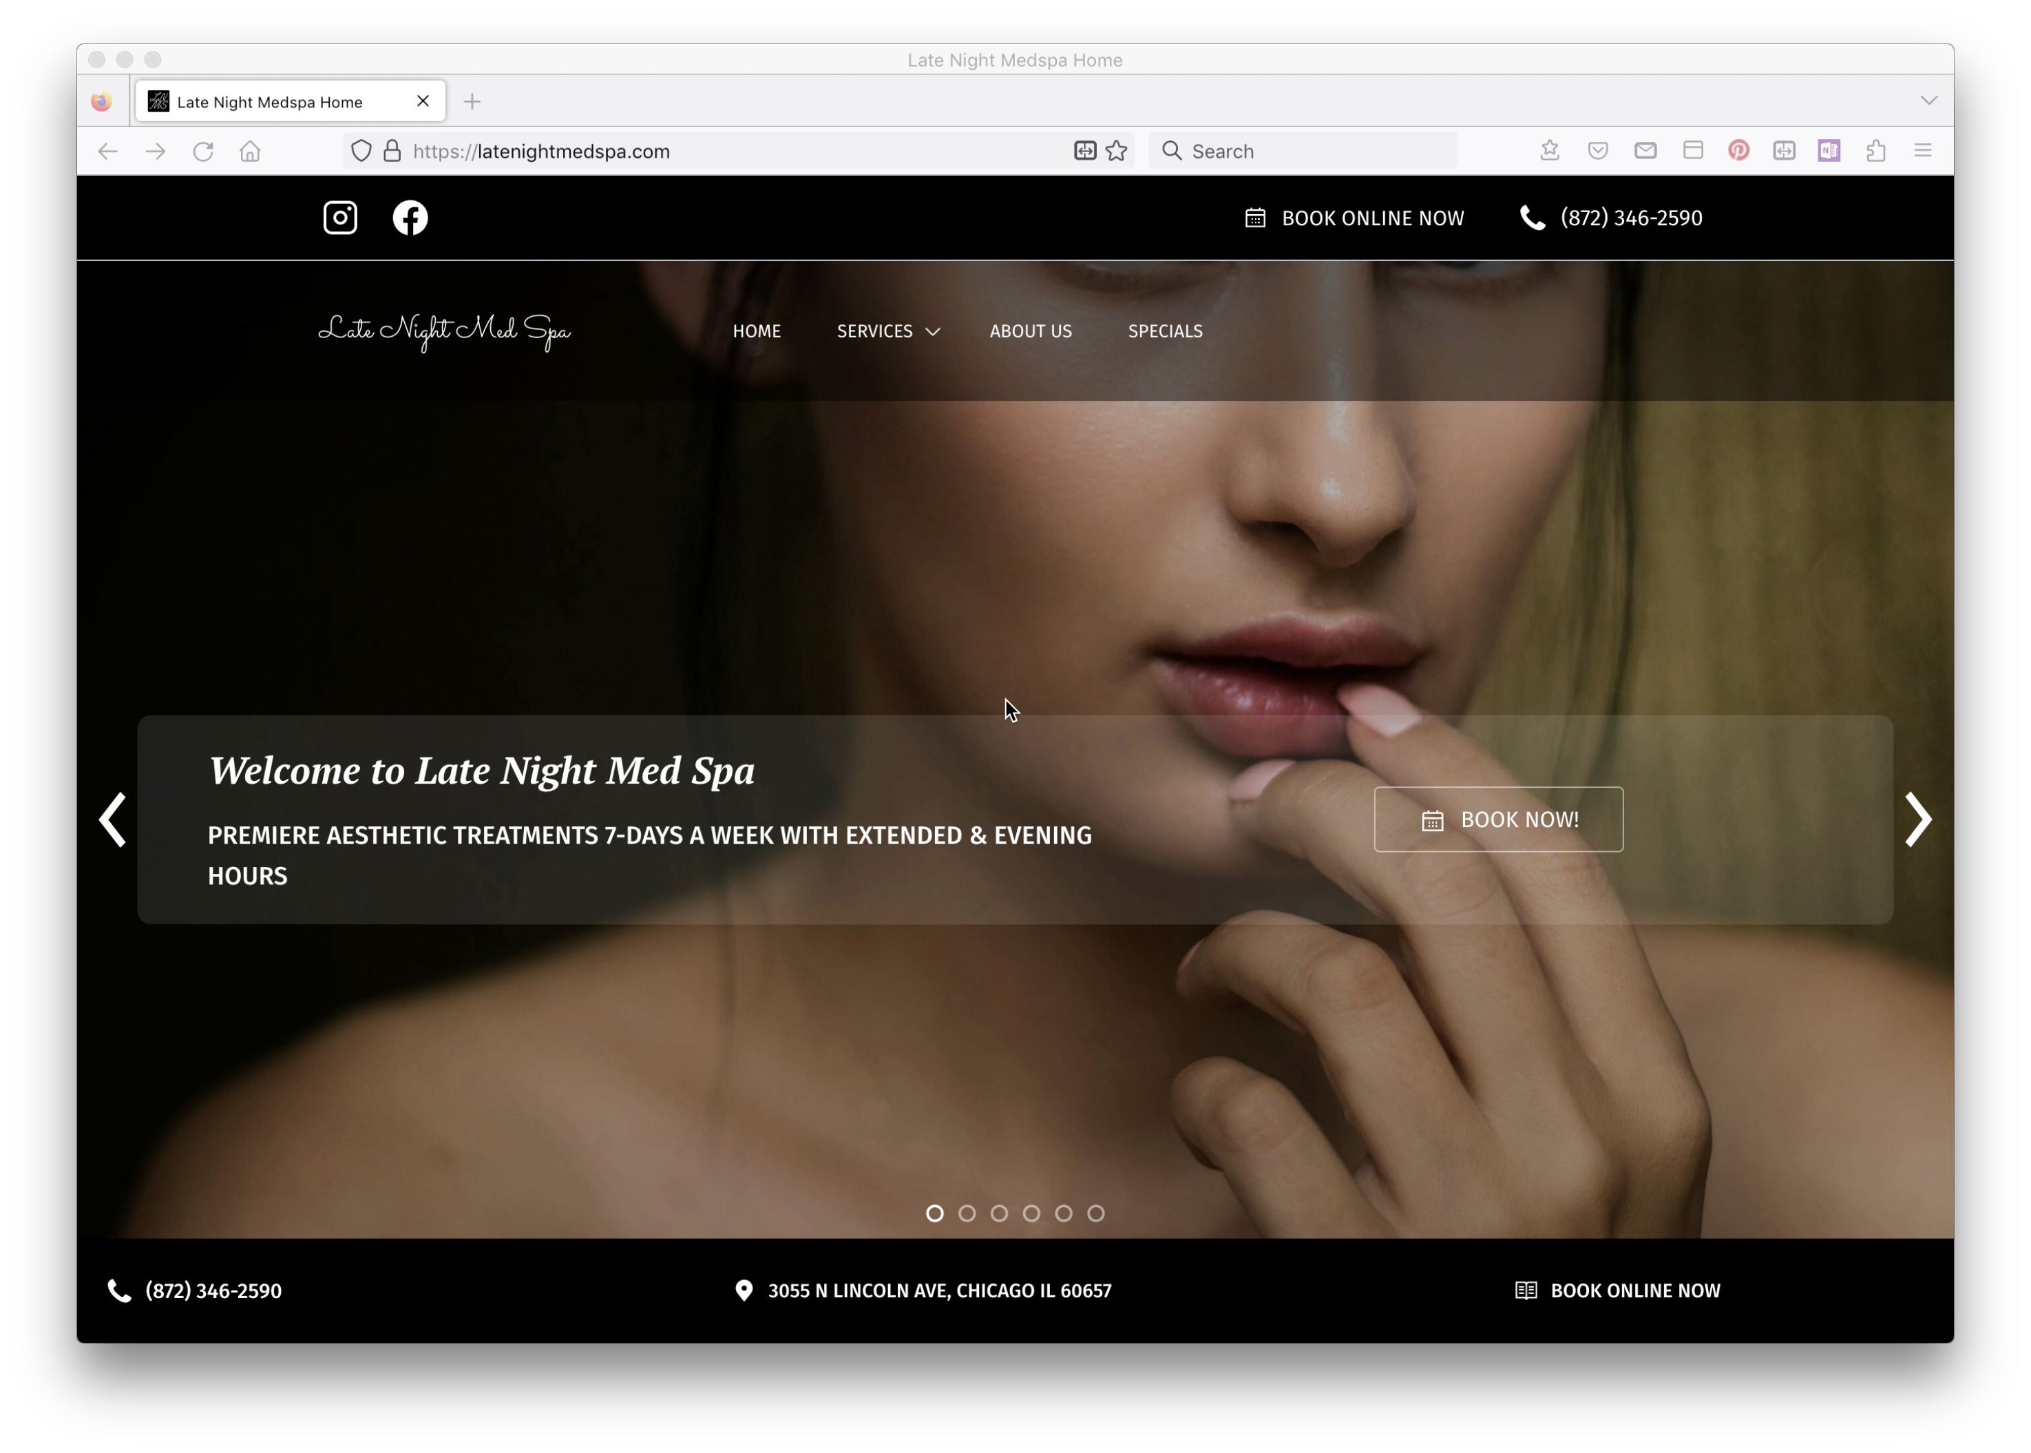Open the Specials page
The width and height of the screenshot is (2031, 1453).
pos(1166,331)
